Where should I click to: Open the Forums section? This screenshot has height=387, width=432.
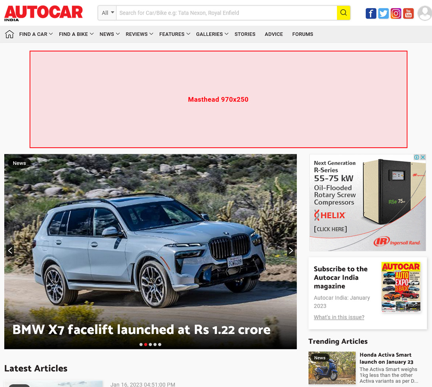click(302, 34)
